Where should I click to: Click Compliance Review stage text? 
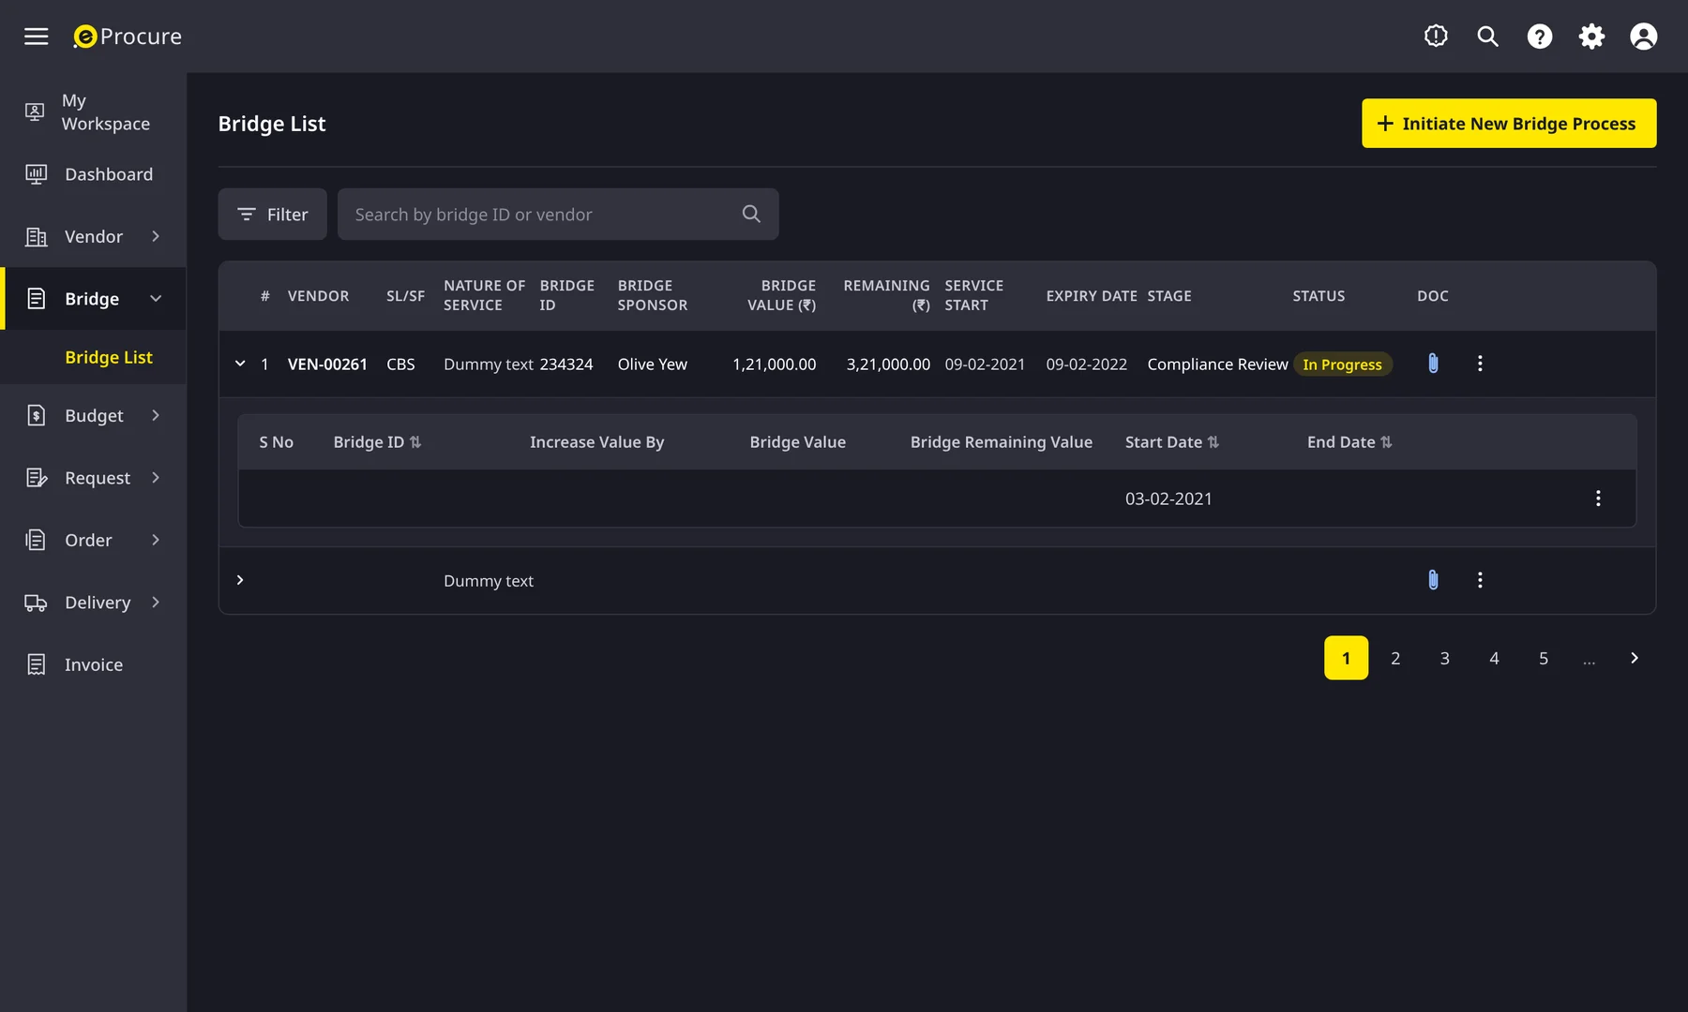pyautogui.click(x=1217, y=365)
